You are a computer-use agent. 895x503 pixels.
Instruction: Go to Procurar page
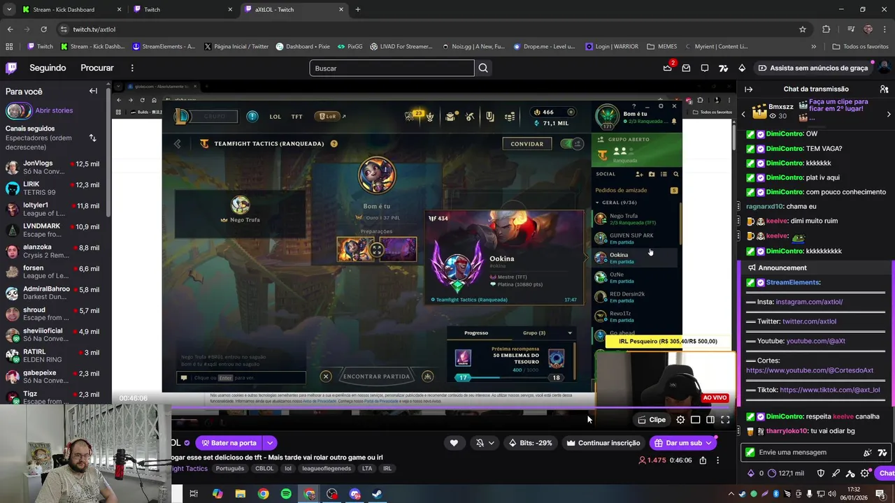[97, 68]
